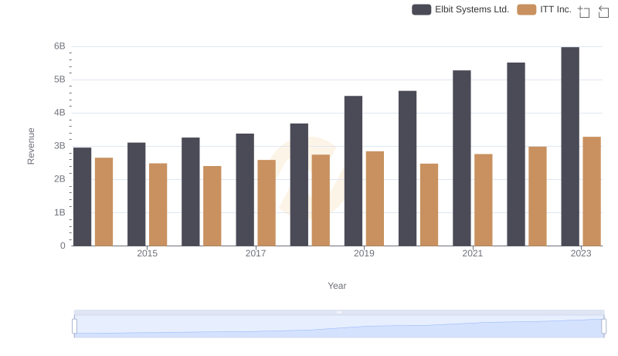
Task: Click the 2021 ITT Inc. bar
Action: [484, 200]
